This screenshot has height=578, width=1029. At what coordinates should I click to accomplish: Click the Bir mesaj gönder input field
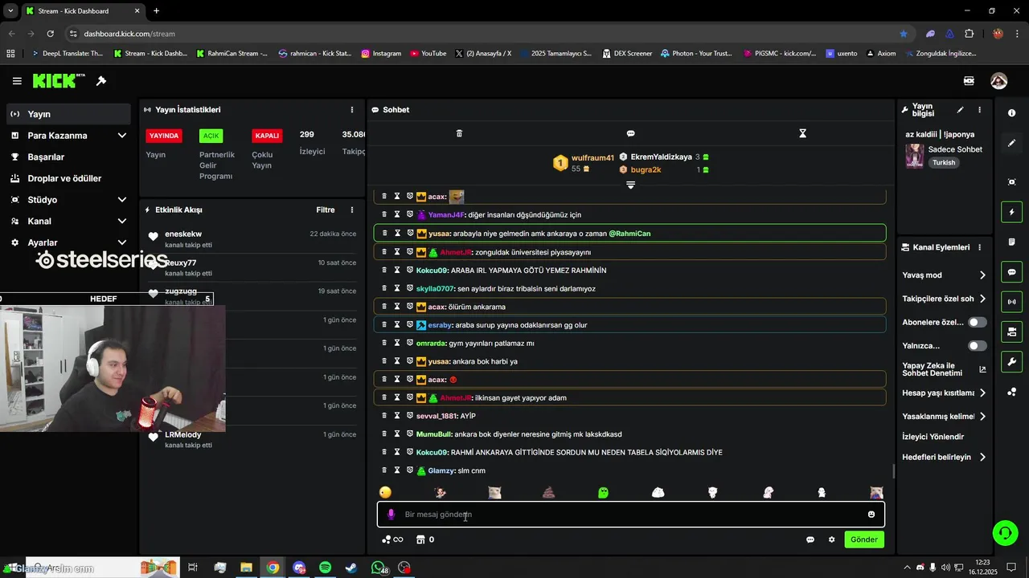631,515
